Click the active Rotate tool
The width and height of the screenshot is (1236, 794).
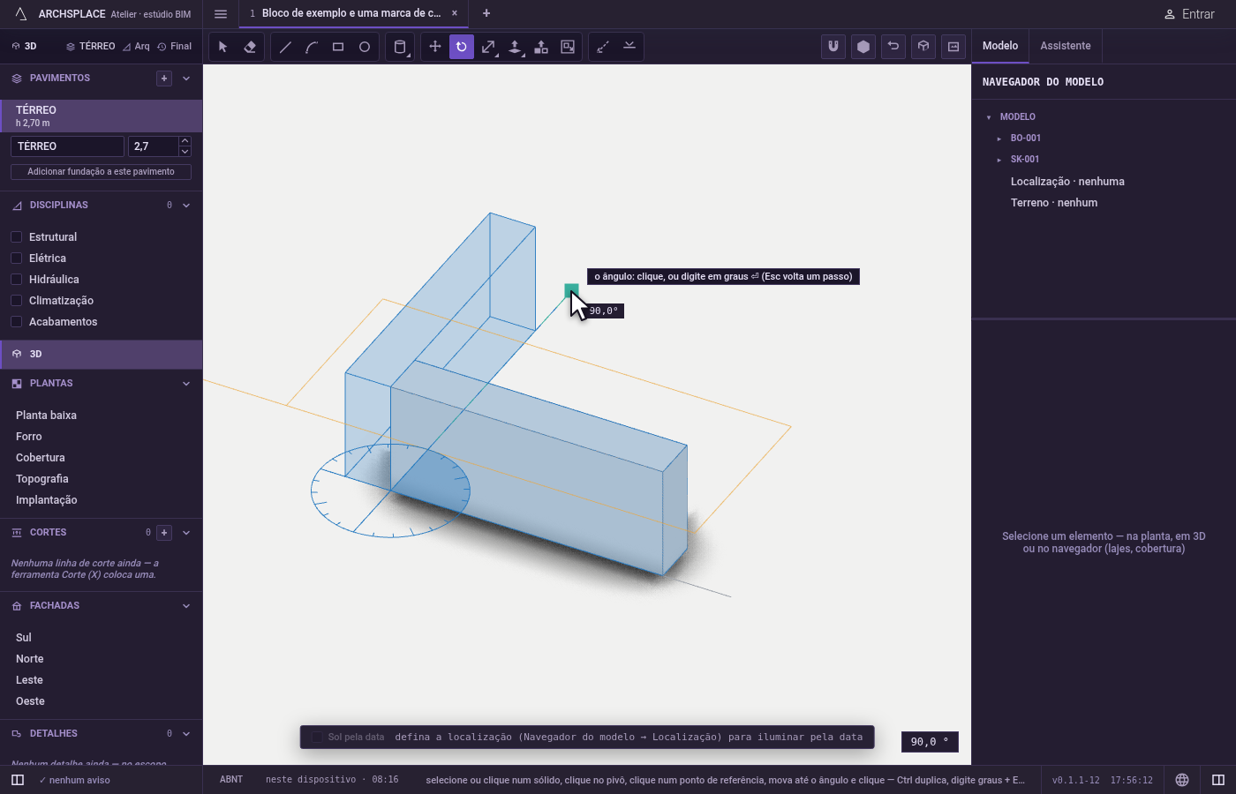coord(462,47)
